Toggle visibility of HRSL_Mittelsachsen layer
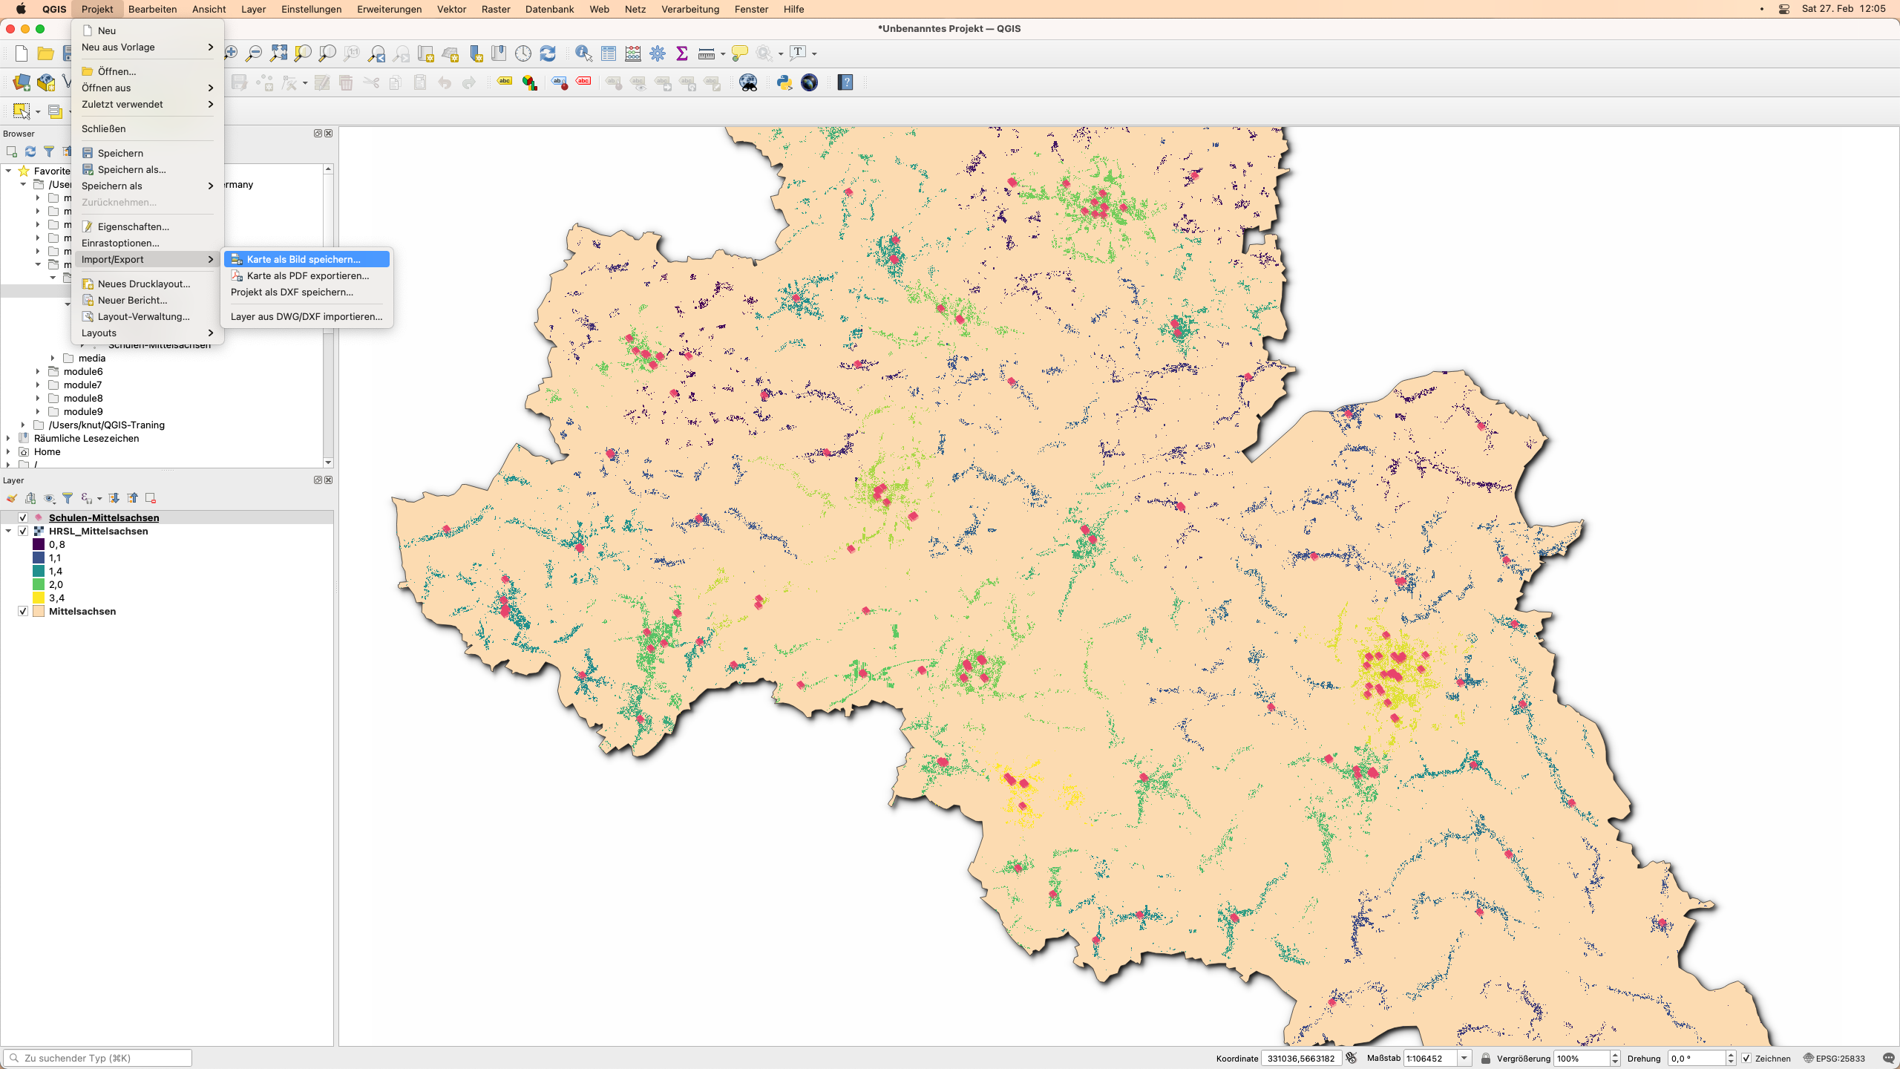Image resolution: width=1900 pixels, height=1069 pixels. (23, 531)
